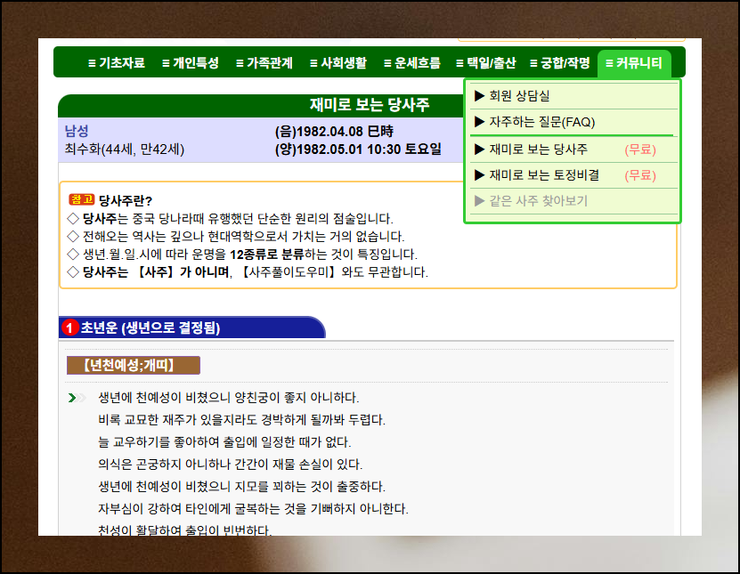The image size is (740, 574).
Task: Click the line 당사주는 【사주】가 아니며
Action: (x=256, y=272)
